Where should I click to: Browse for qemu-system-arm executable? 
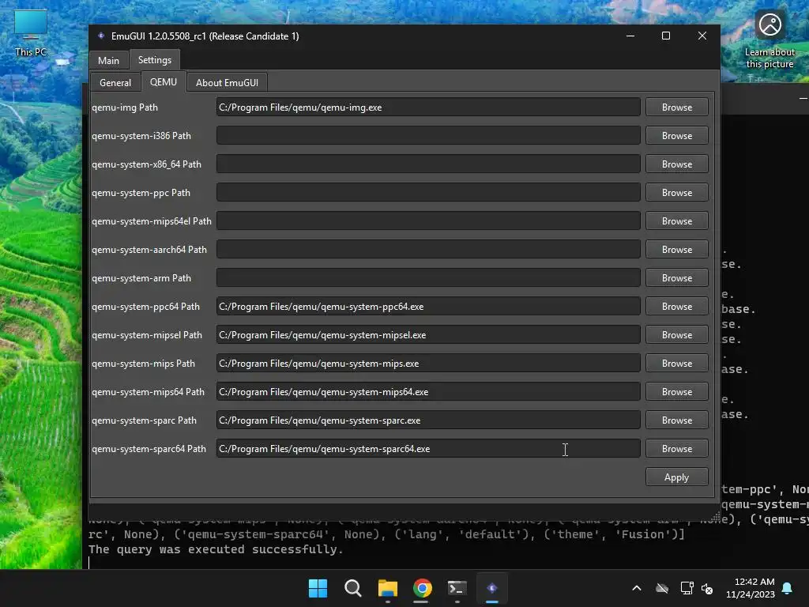(677, 277)
